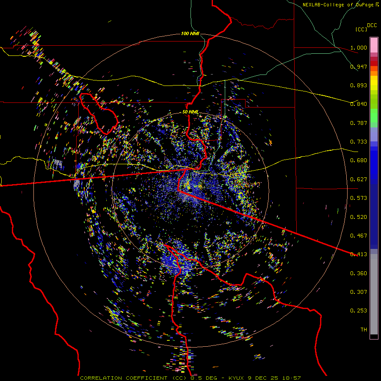Click the 0.787 legend value
This screenshot has width=381, height=381.
tap(359, 123)
